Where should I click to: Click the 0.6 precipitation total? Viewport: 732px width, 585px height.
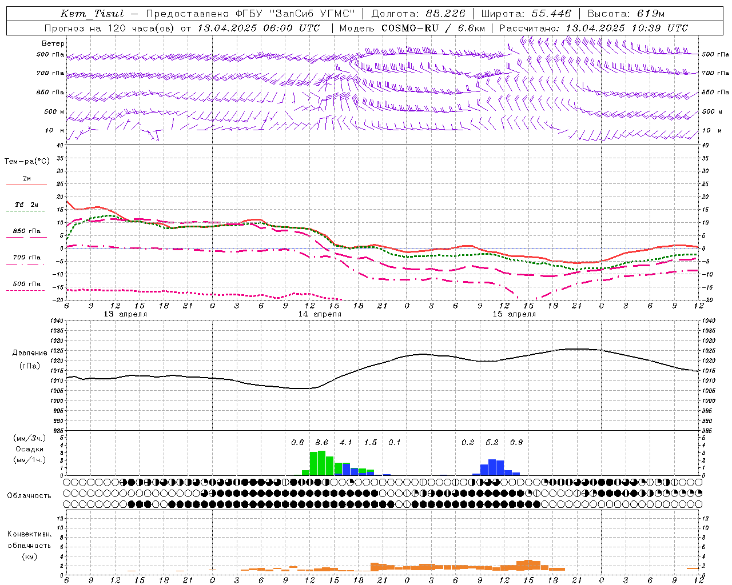(297, 442)
